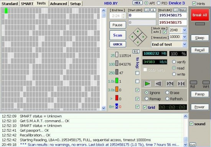Click the 250 ms dark gray legend block
Screen dimensions: 211x147
(117, 72)
